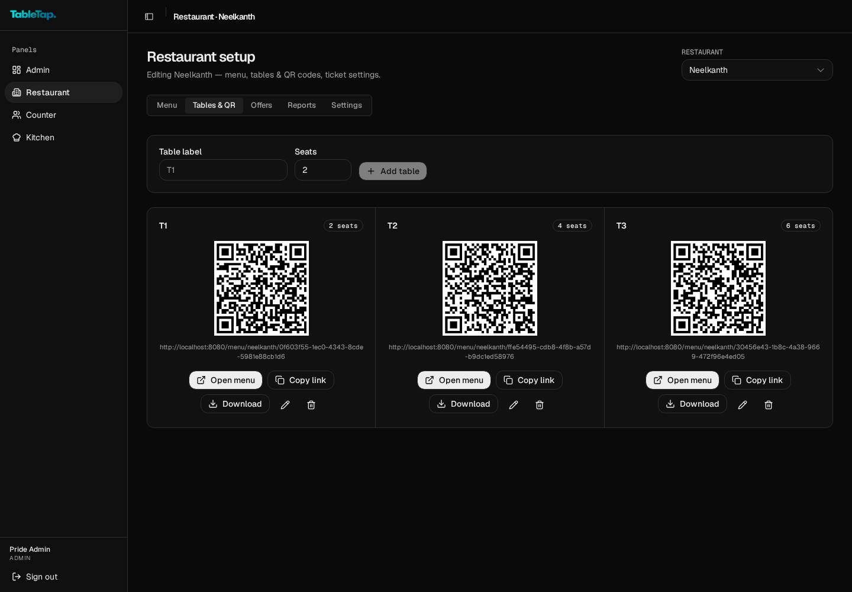Open the Offers tab
Viewport: 852px width, 592px height.
tap(262, 105)
